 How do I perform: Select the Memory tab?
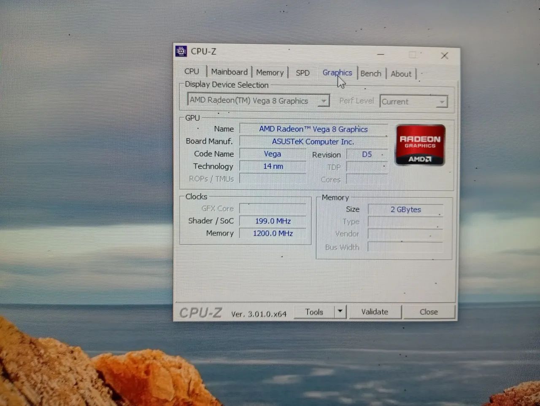tap(270, 72)
